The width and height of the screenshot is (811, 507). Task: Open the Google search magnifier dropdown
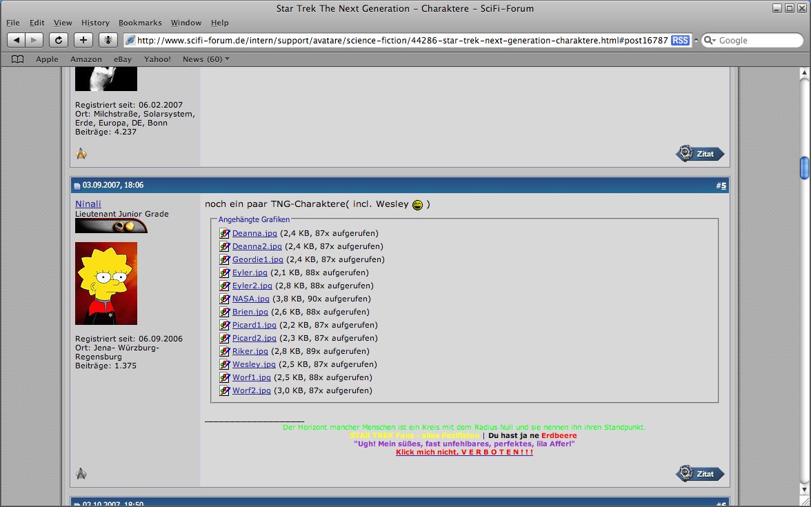(710, 41)
